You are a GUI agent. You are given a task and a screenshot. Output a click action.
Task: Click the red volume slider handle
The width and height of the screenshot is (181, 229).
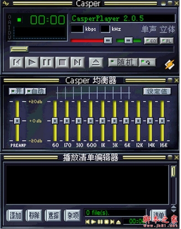tap(108, 40)
